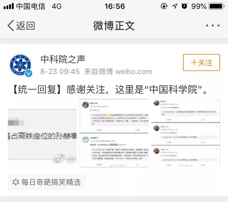
Task: Open topic tag 每日奇葩搞笑精选
Action: click(x=47, y=182)
